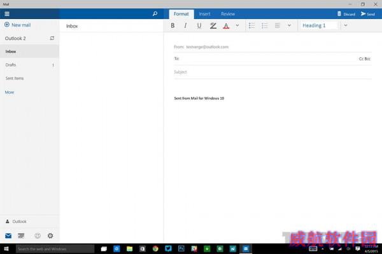This screenshot has width=382, height=254.
Task: Click the text highlight icon
Action: point(213,25)
